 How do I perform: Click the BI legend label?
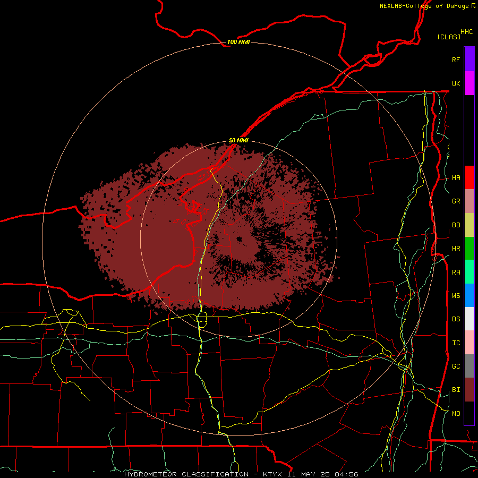[456, 390]
